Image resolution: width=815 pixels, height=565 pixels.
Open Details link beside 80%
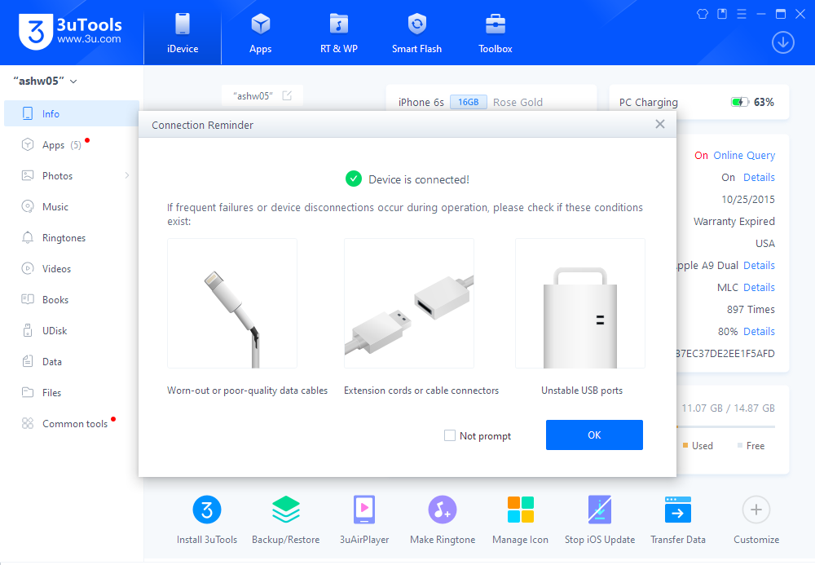coord(759,332)
